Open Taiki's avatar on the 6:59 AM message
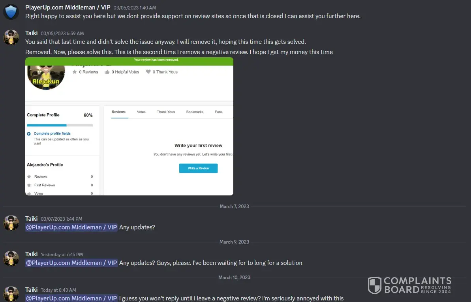This screenshot has width=471, height=302. click(x=11, y=37)
